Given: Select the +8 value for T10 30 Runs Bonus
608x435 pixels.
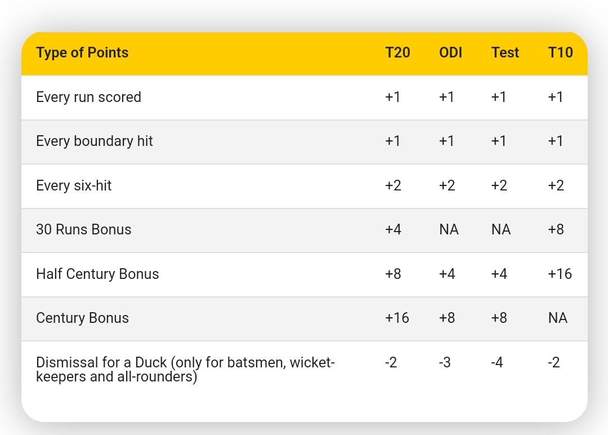Looking at the screenshot, I should pyautogui.click(x=556, y=230).
